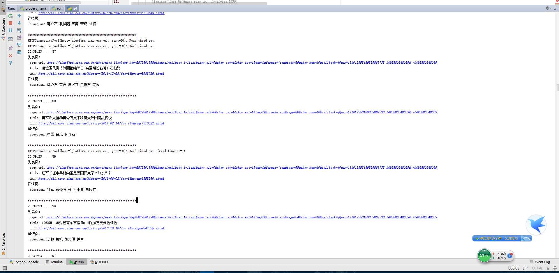Open the page_url link with page=95
The height and width of the screenshot is (273, 559).
(x=242, y=167)
